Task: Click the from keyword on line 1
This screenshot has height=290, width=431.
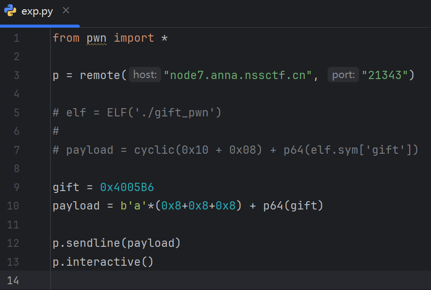Action: 66,38
